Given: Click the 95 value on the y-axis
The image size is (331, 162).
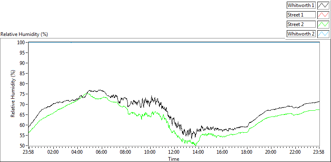Looking at the screenshot, I should pyautogui.click(x=23, y=53).
